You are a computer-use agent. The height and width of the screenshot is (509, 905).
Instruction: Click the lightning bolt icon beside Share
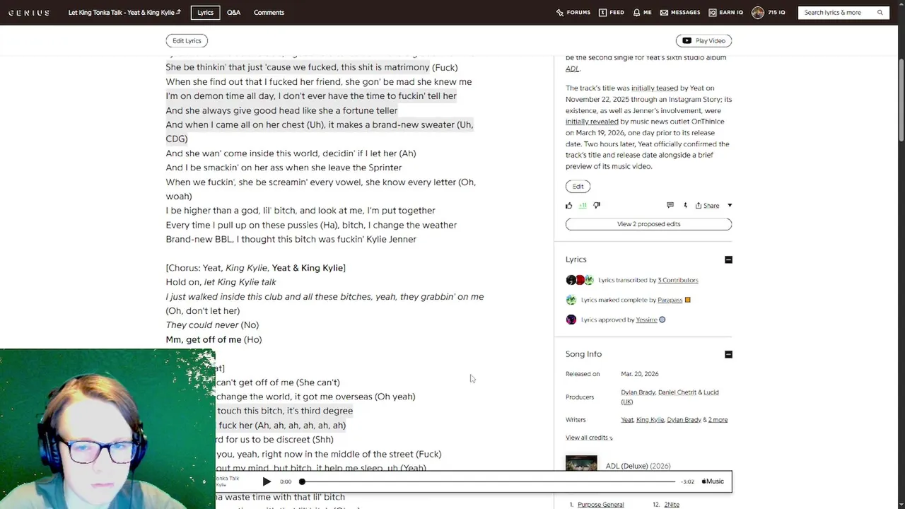point(685,206)
